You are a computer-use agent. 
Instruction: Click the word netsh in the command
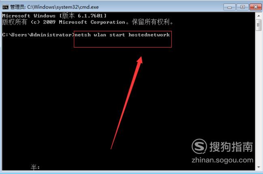[83, 35]
